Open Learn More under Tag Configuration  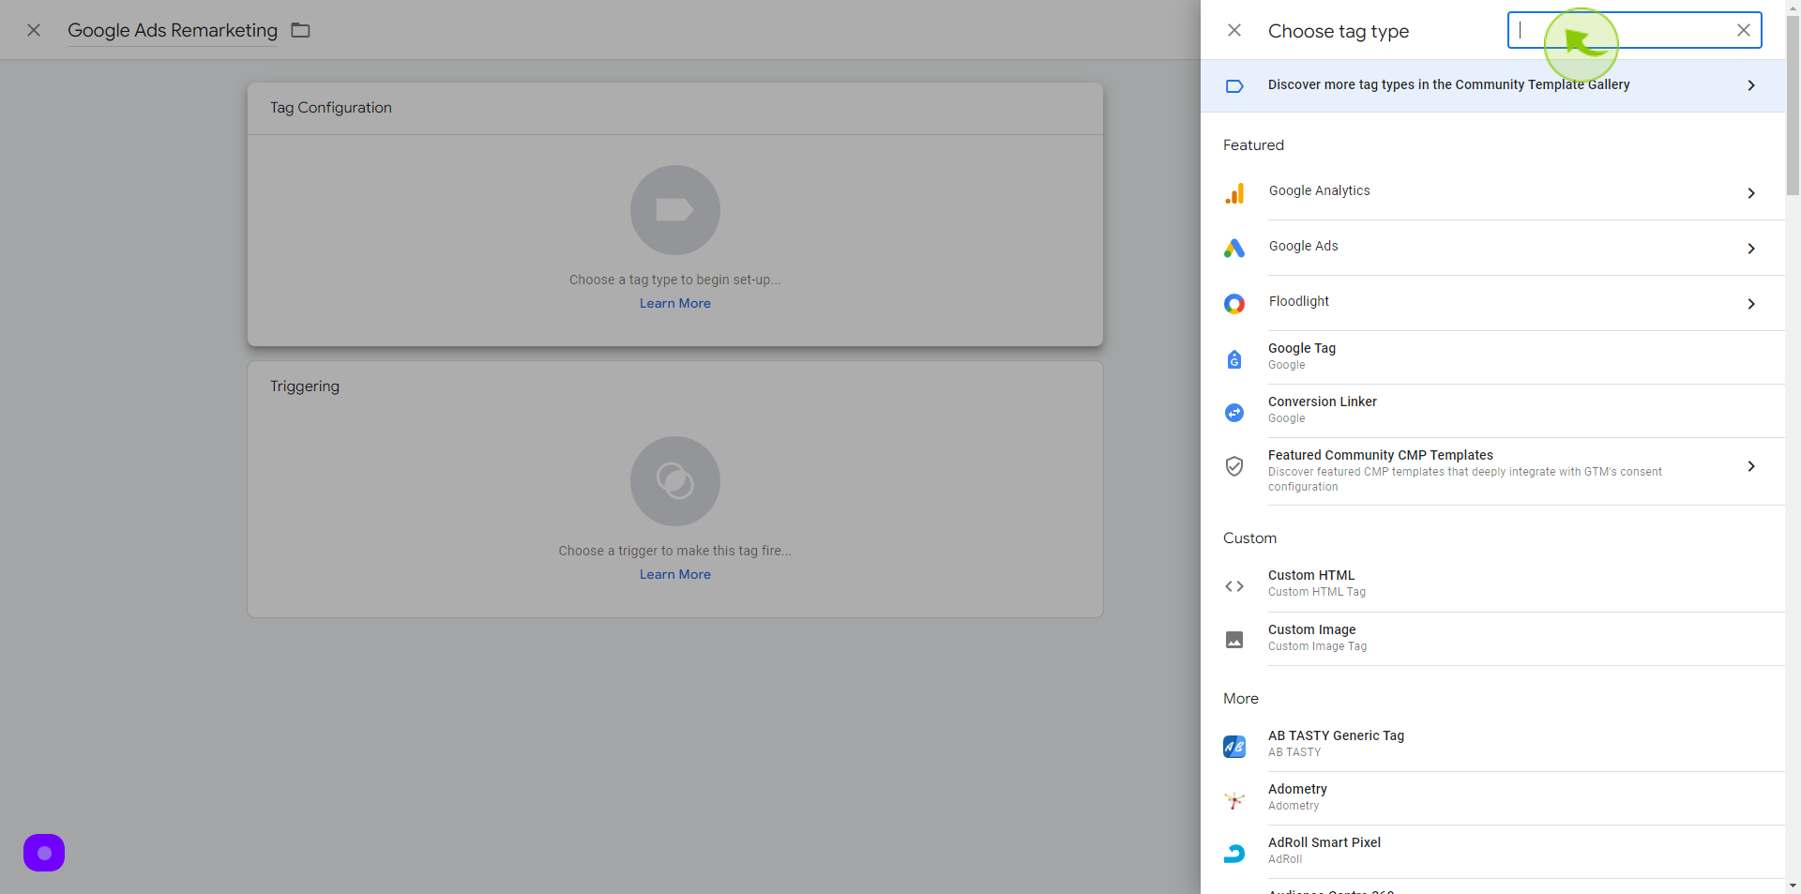pos(675,303)
